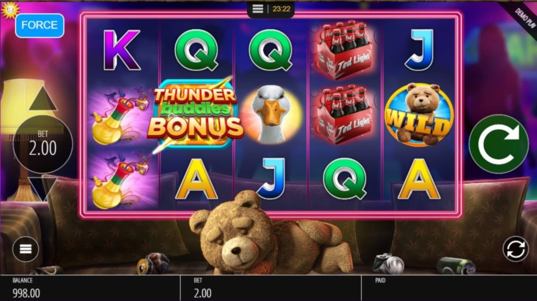Open the bottom-left hamburger menu
The width and height of the screenshot is (537, 301).
pyautogui.click(x=26, y=249)
